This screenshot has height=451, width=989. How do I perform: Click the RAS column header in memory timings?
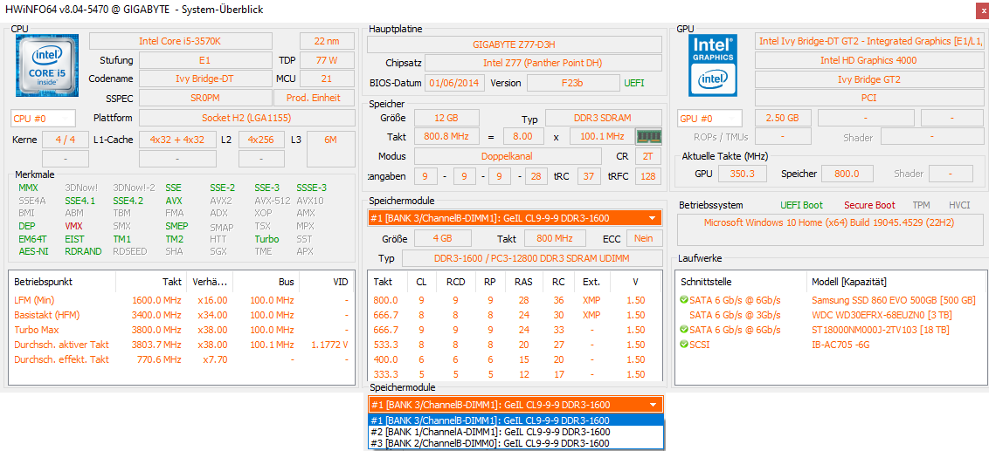coord(522,282)
